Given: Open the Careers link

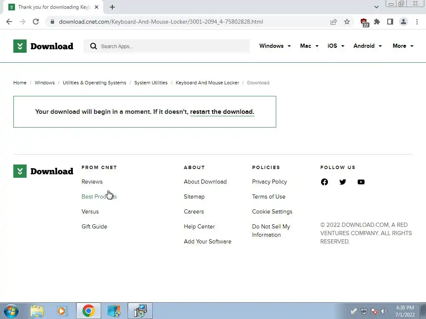Looking at the screenshot, I should click(194, 211).
